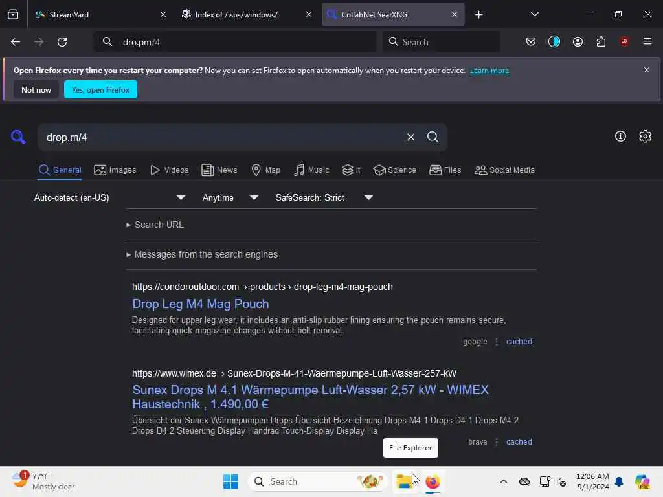663x497 pixels.
Task: Submit search with magnifier icon
Action: tap(433, 137)
